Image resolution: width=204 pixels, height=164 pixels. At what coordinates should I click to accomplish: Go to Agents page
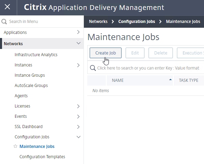[x=21, y=96]
